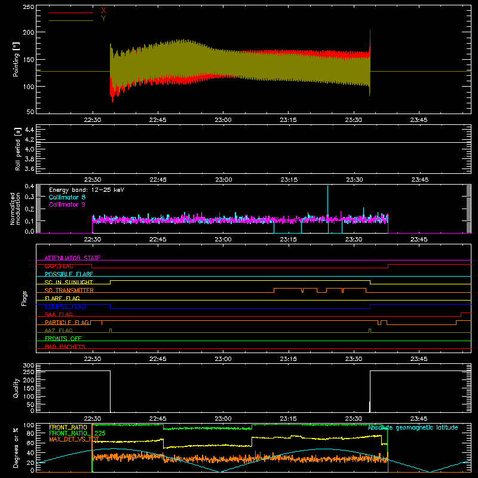Click the FLARE_FLAG label
This screenshot has height=478, width=478.
coord(62,298)
